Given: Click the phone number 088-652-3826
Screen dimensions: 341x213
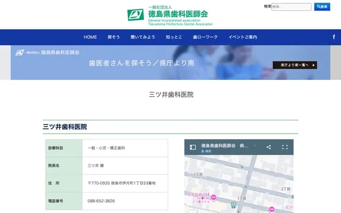Looking at the screenshot, I should tap(101, 201).
